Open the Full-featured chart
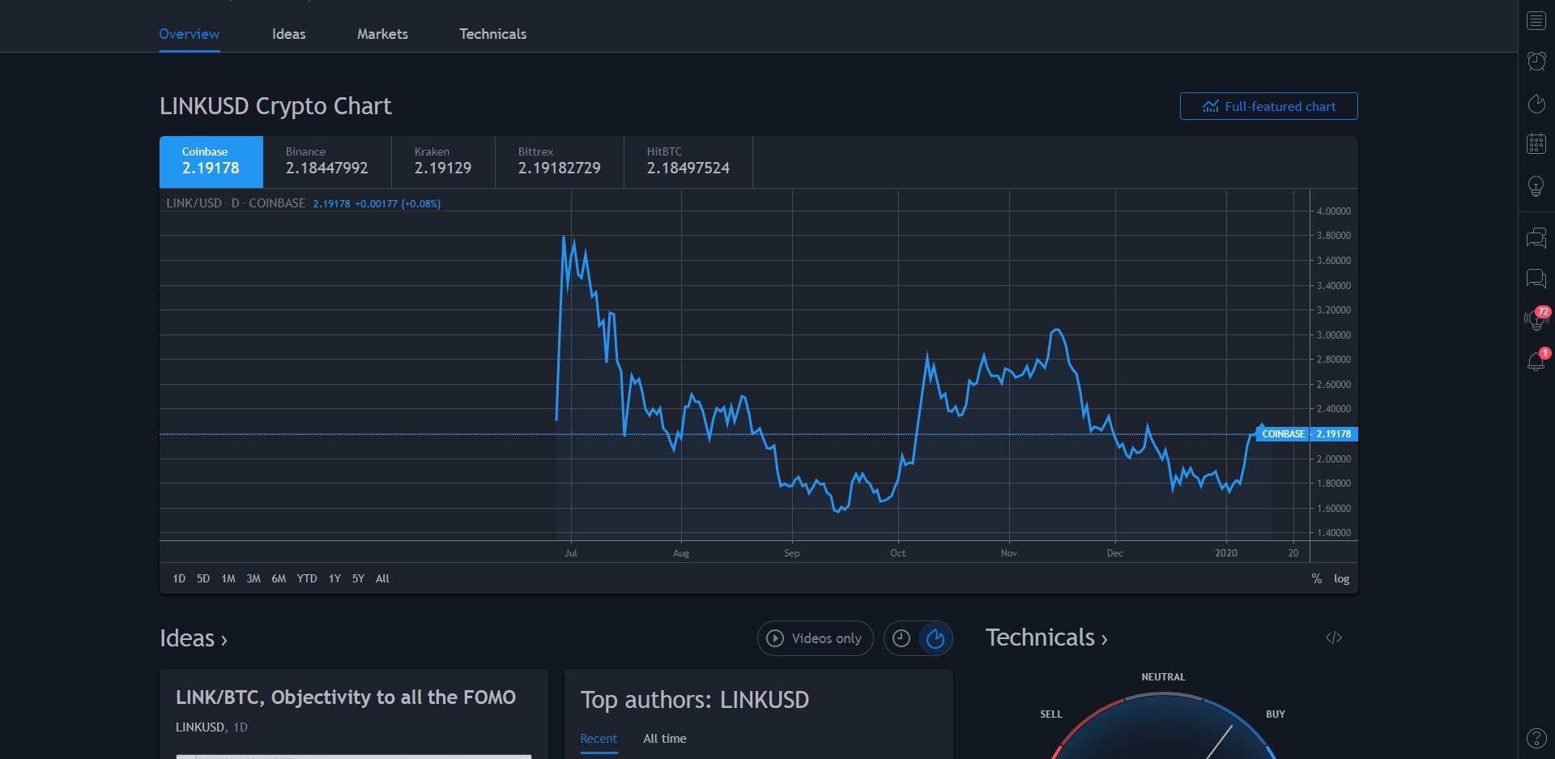Image resolution: width=1555 pixels, height=759 pixels. coord(1268,106)
